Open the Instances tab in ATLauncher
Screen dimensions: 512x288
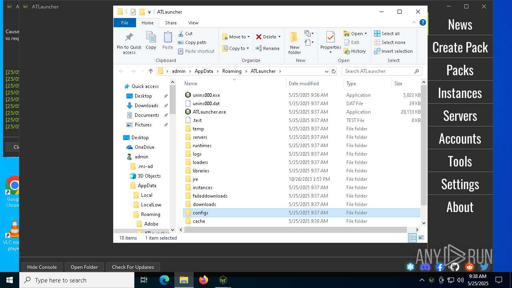click(460, 93)
